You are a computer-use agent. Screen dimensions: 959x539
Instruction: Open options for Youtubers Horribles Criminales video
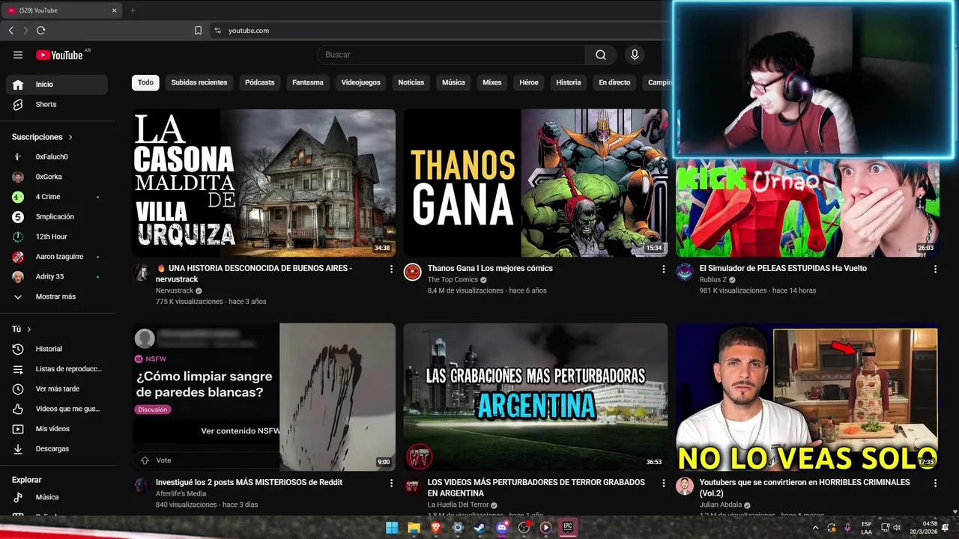pos(935,484)
